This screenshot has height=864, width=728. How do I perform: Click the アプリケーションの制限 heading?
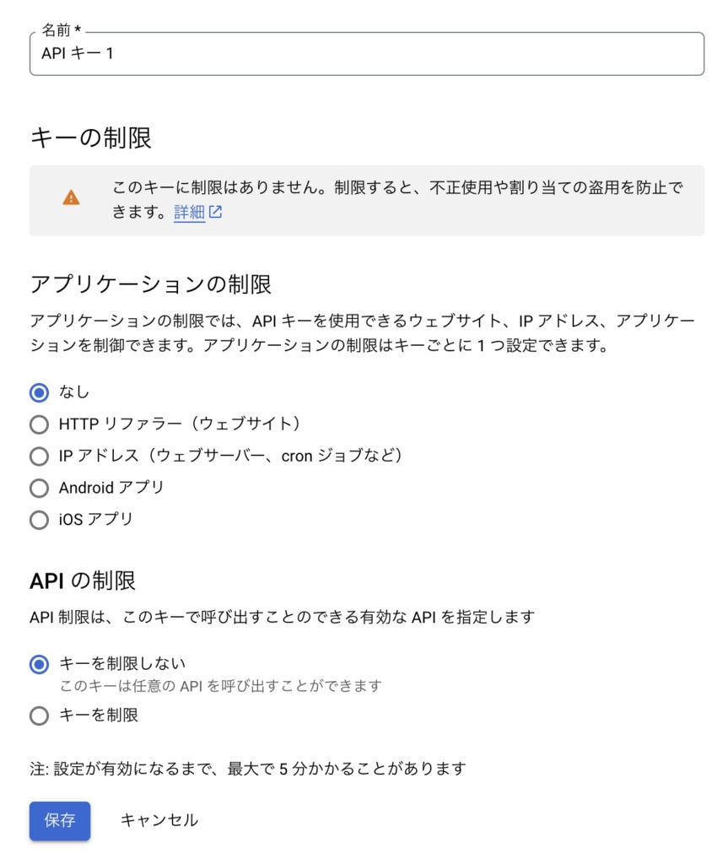(150, 285)
